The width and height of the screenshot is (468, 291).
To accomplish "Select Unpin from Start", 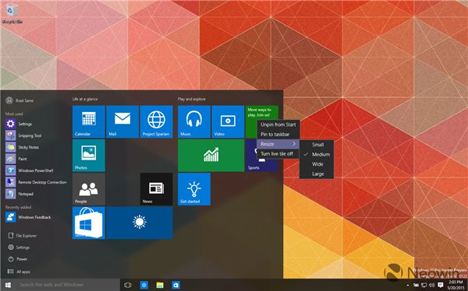I will pyautogui.click(x=278, y=124).
